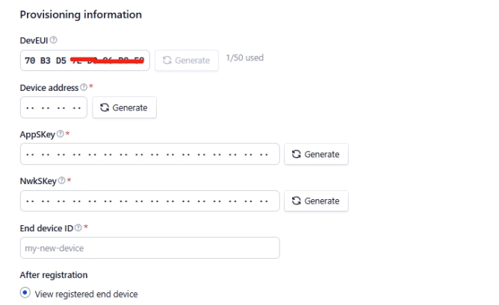This screenshot has width=499, height=305.
Task: Click the View registered end device label
Action: click(x=86, y=295)
